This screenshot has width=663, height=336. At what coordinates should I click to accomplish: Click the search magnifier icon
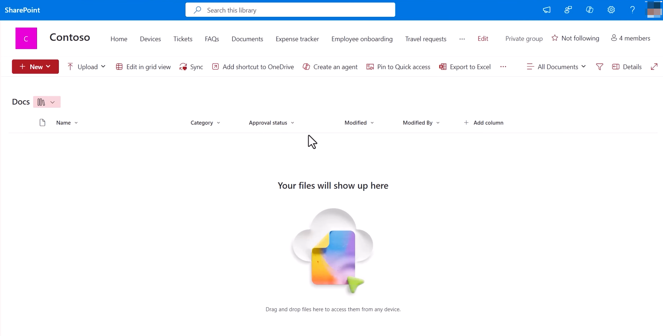coord(197,10)
